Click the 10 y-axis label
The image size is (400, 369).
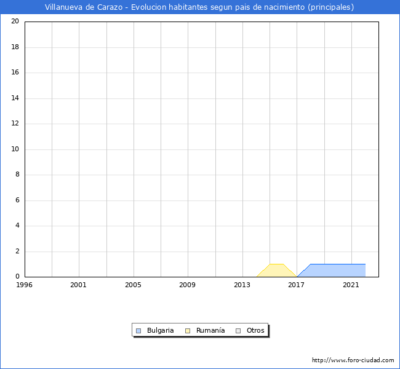click(15, 149)
